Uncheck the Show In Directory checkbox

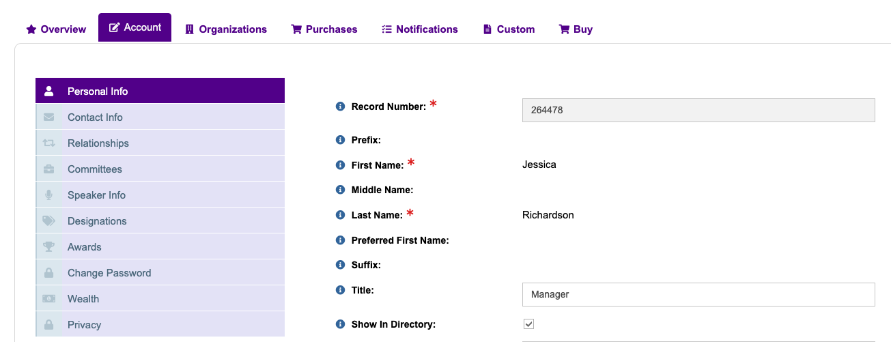[528, 324]
